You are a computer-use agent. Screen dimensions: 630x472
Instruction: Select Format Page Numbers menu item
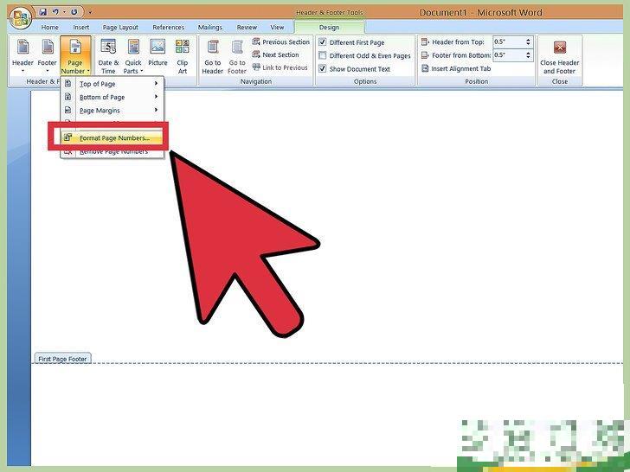tap(114, 137)
